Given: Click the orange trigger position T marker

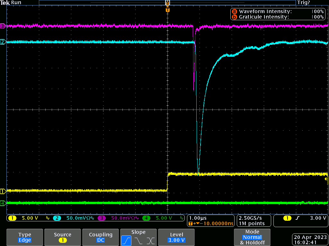Looking at the screenshot, I should (x=167, y=10).
